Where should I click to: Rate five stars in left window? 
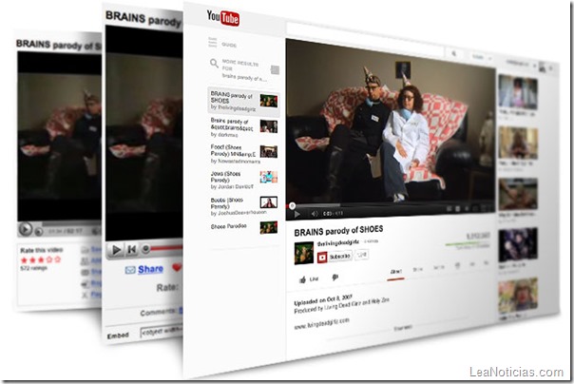click(57, 259)
